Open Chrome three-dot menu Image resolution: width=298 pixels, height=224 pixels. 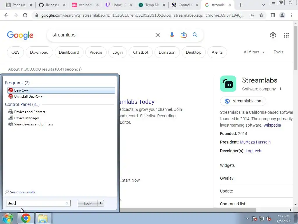click(292, 15)
